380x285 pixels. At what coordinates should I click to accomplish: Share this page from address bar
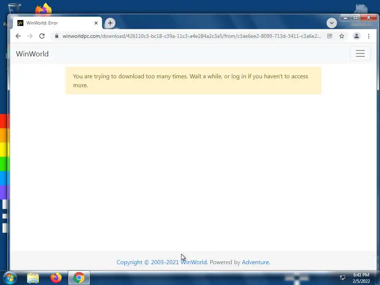pyautogui.click(x=330, y=36)
